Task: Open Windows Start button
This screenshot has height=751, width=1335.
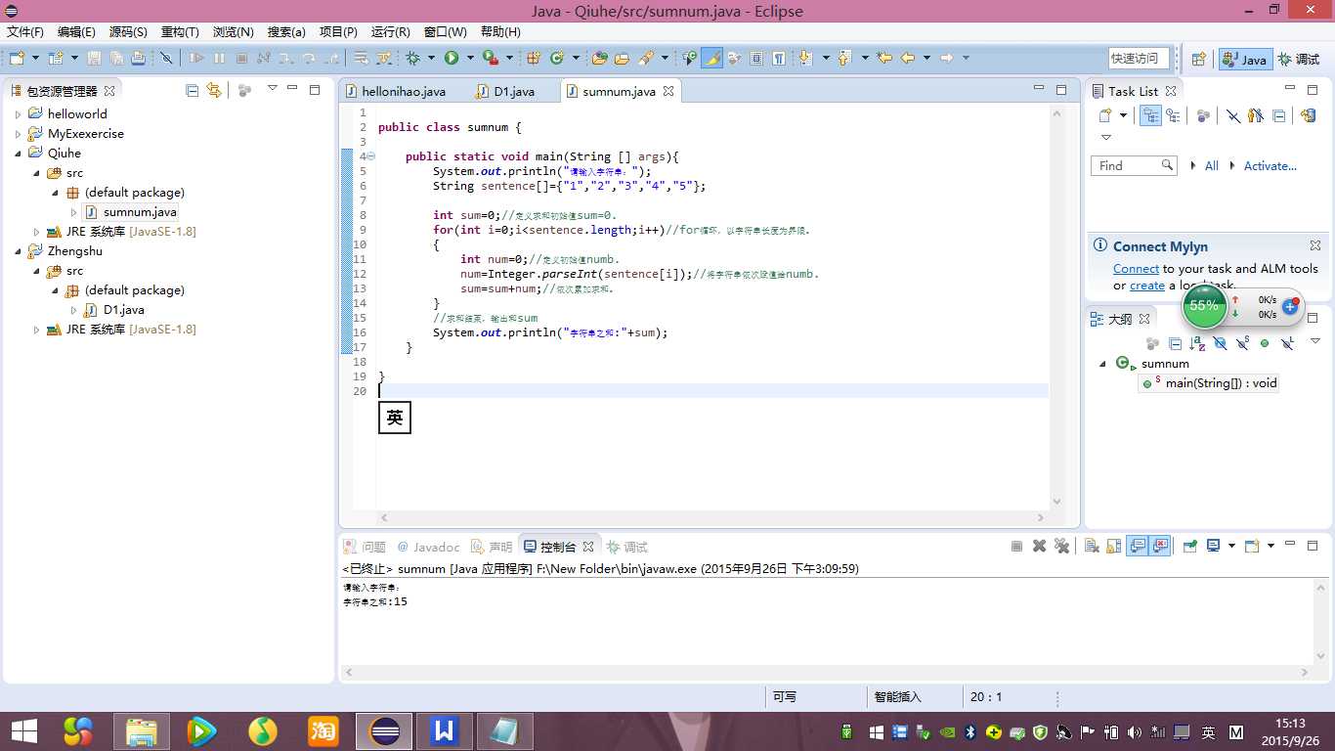Action: [23, 730]
